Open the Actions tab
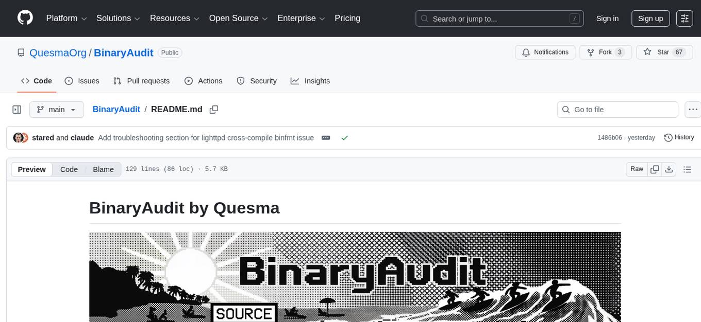 (x=204, y=81)
